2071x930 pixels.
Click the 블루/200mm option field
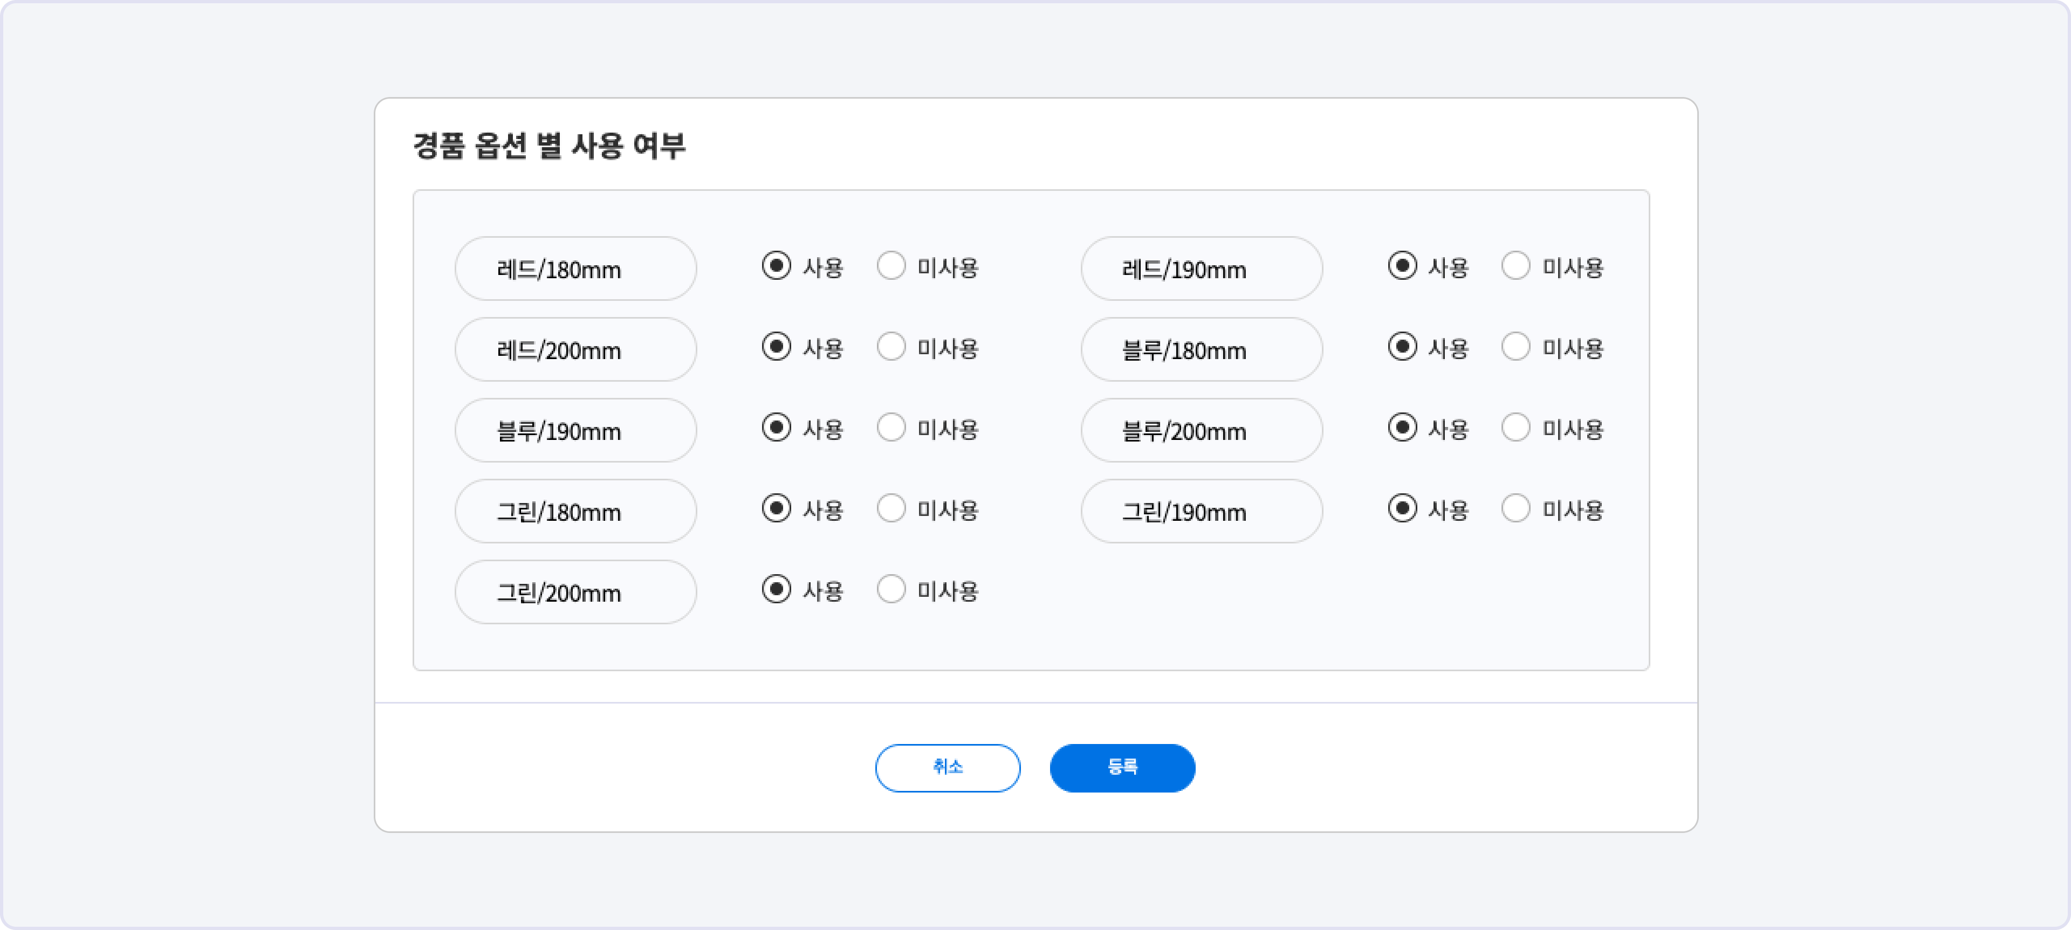(1201, 431)
